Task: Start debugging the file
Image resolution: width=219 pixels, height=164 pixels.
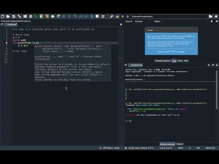Action: tap(63, 16)
